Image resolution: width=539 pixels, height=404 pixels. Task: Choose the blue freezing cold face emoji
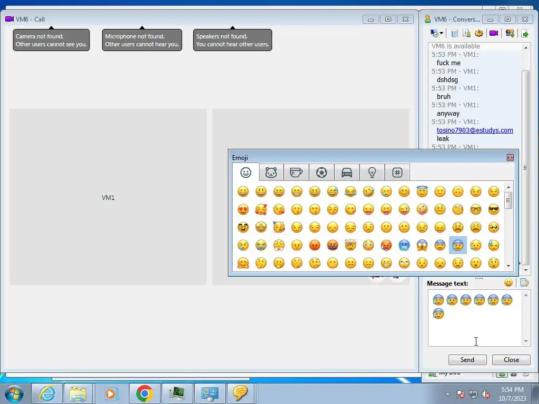404,245
